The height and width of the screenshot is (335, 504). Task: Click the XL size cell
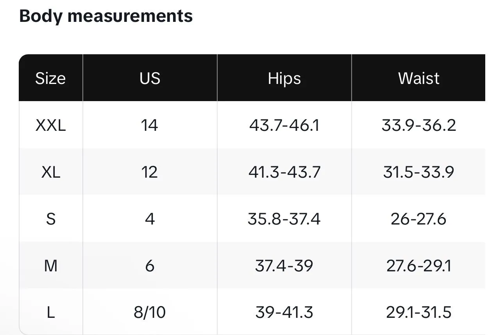(51, 172)
